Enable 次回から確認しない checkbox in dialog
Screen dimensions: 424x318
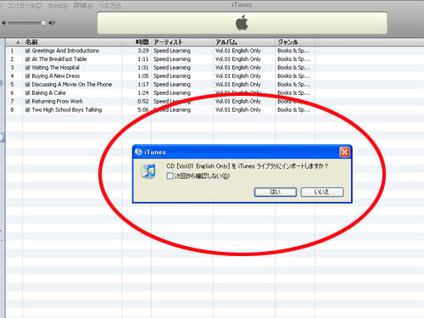170,176
